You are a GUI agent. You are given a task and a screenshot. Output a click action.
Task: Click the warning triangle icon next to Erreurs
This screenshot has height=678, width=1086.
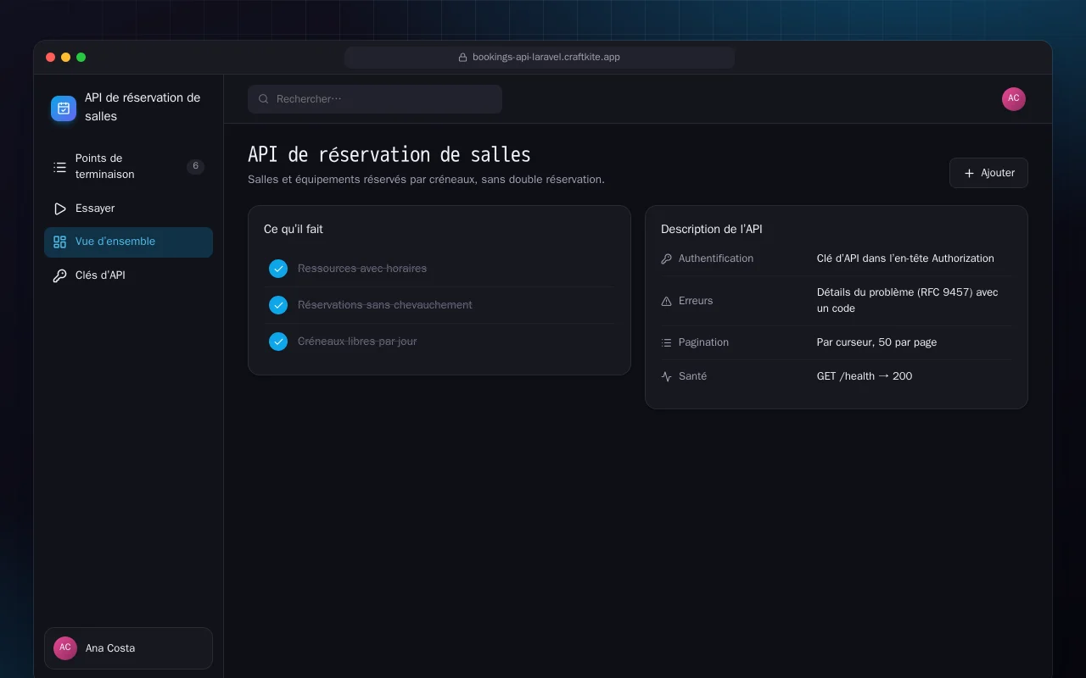(x=666, y=301)
